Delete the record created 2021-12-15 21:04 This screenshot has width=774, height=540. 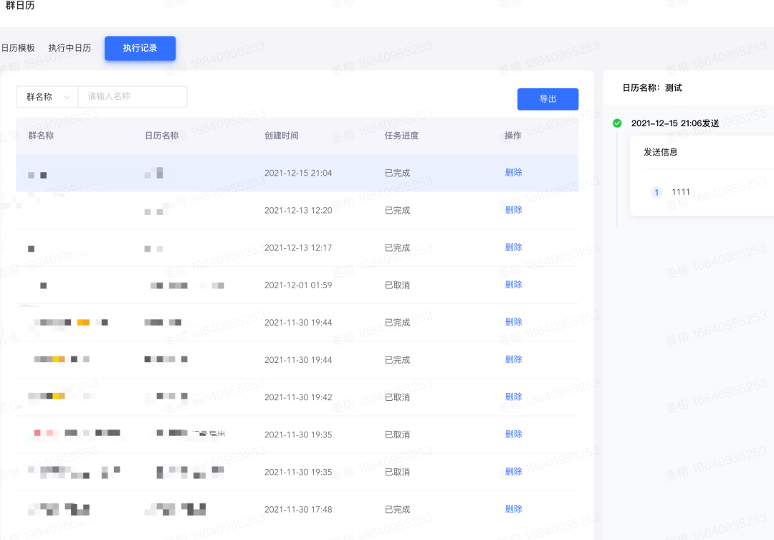click(513, 172)
